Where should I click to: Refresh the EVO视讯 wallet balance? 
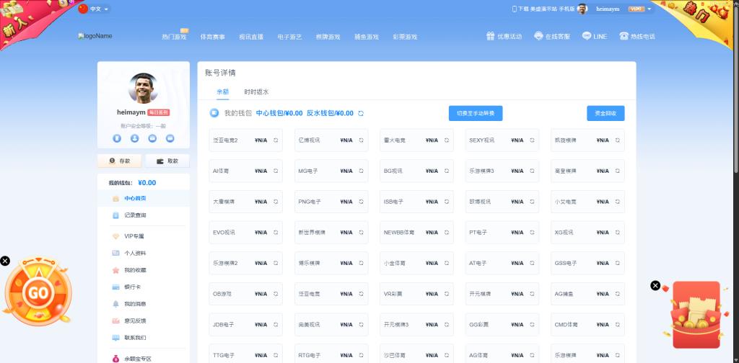click(x=276, y=233)
